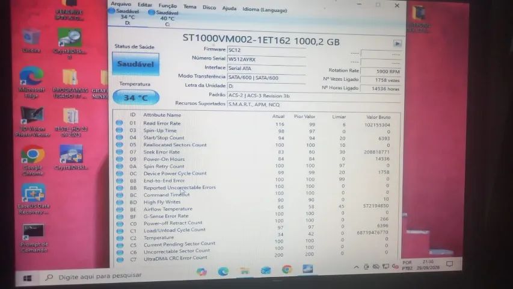
Task: Open Chrome from the taskbar
Action: (x=287, y=269)
